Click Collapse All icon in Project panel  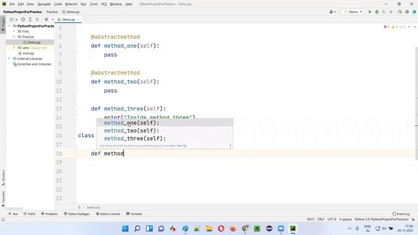click(x=37, y=20)
